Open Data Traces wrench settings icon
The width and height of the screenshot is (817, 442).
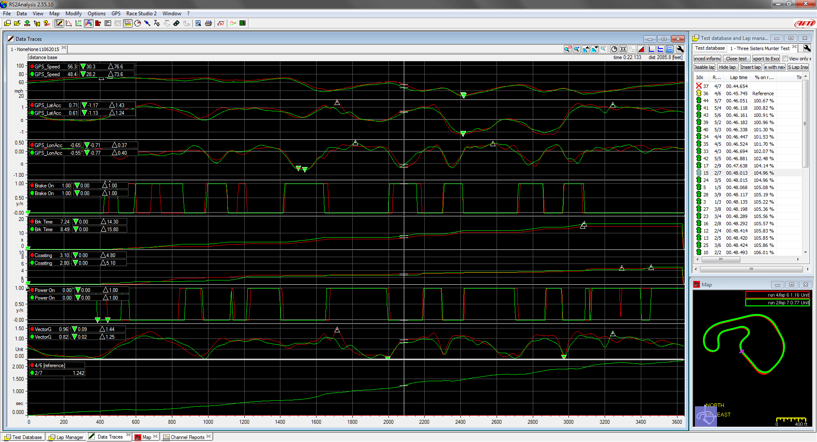(x=680, y=49)
